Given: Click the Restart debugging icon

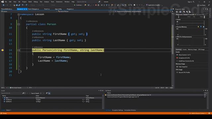Looking at the screenshot, I should (98, 5).
